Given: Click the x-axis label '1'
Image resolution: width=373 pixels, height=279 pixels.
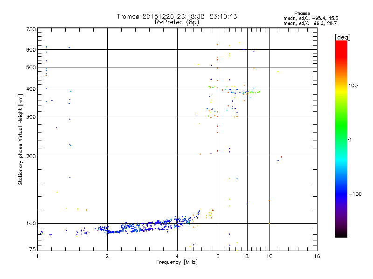Looking at the screenshot, I should [37, 256].
